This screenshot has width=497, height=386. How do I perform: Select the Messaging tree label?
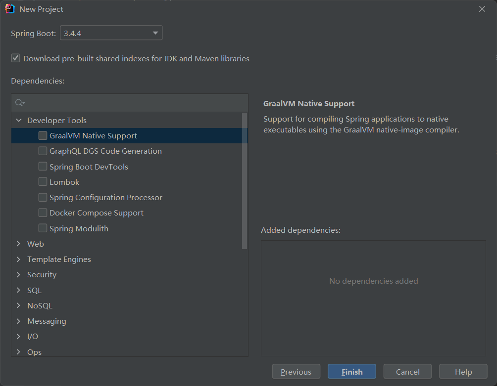tap(47, 321)
